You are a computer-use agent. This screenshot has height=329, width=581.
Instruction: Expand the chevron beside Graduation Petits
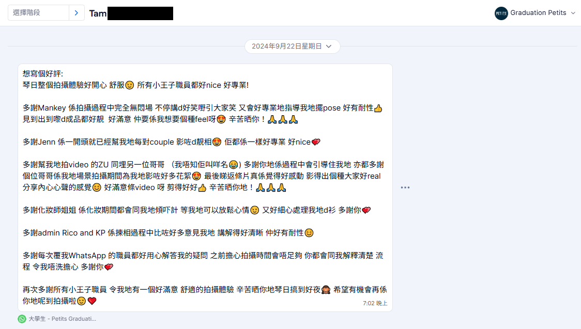[573, 13]
